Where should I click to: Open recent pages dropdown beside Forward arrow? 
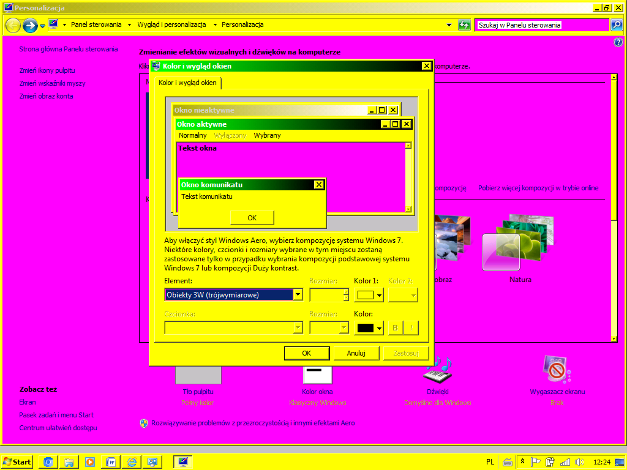[42, 26]
